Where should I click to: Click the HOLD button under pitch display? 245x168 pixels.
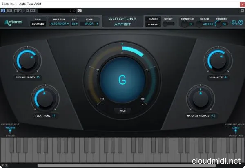tap(122, 111)
